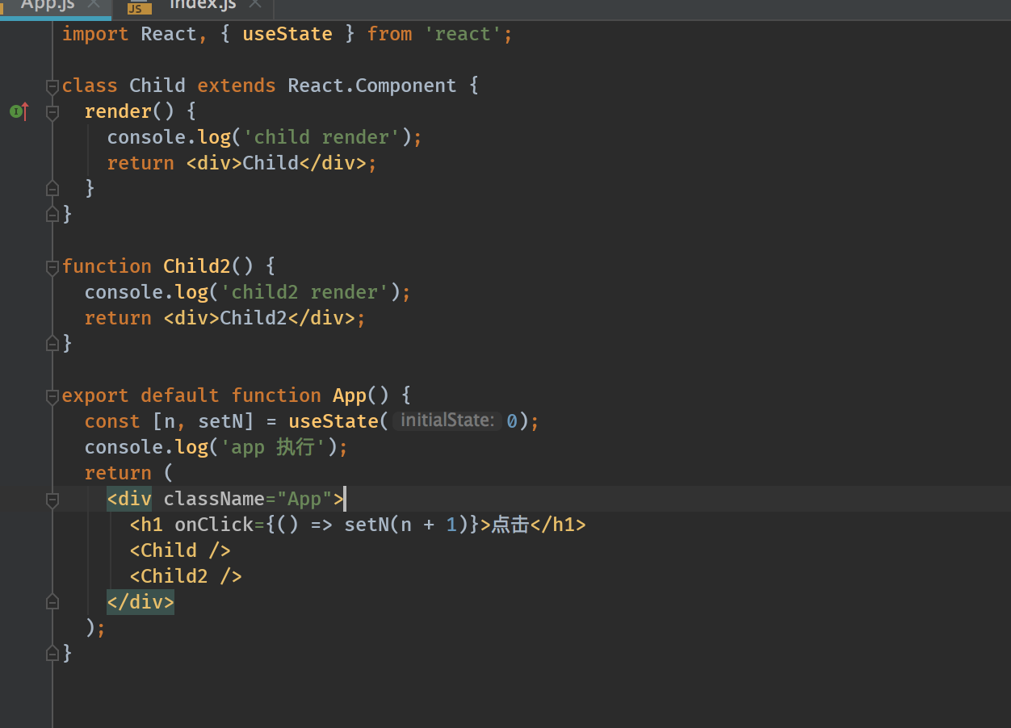The width and height of the screenshot is (1011, 728).
Task: Click useState inside the import braces
Action: coord(287,34)
